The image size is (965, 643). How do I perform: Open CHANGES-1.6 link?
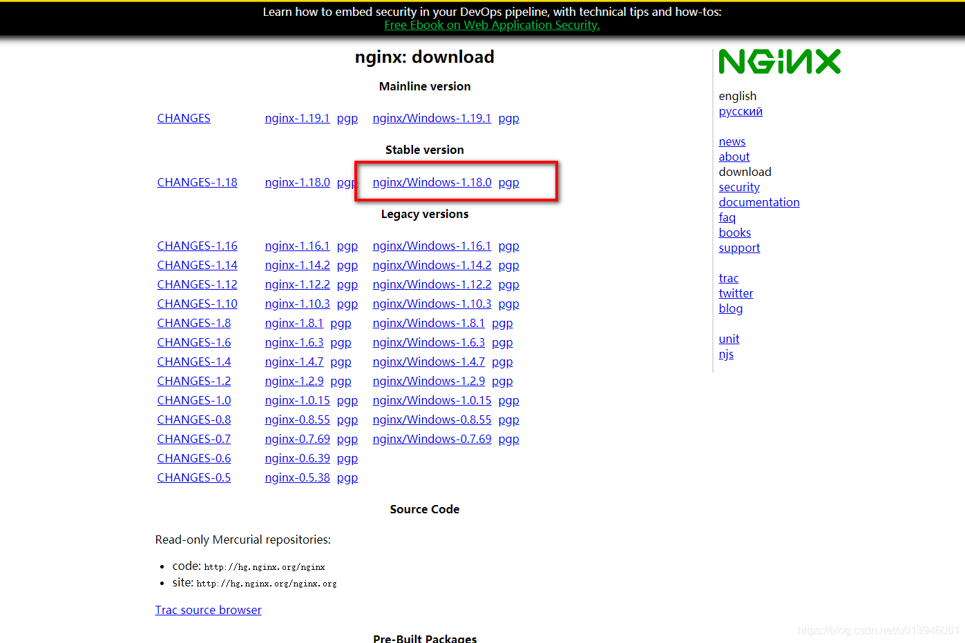click(x=193, y=342)
